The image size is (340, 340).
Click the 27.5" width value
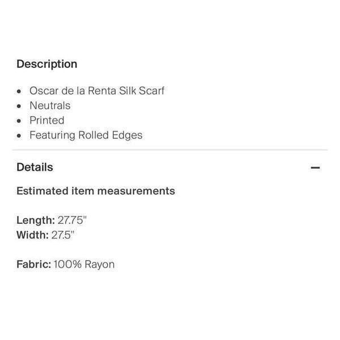(63, 235)
